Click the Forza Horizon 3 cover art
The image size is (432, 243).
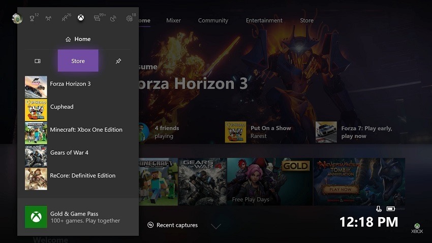click(x=36, y=87)
